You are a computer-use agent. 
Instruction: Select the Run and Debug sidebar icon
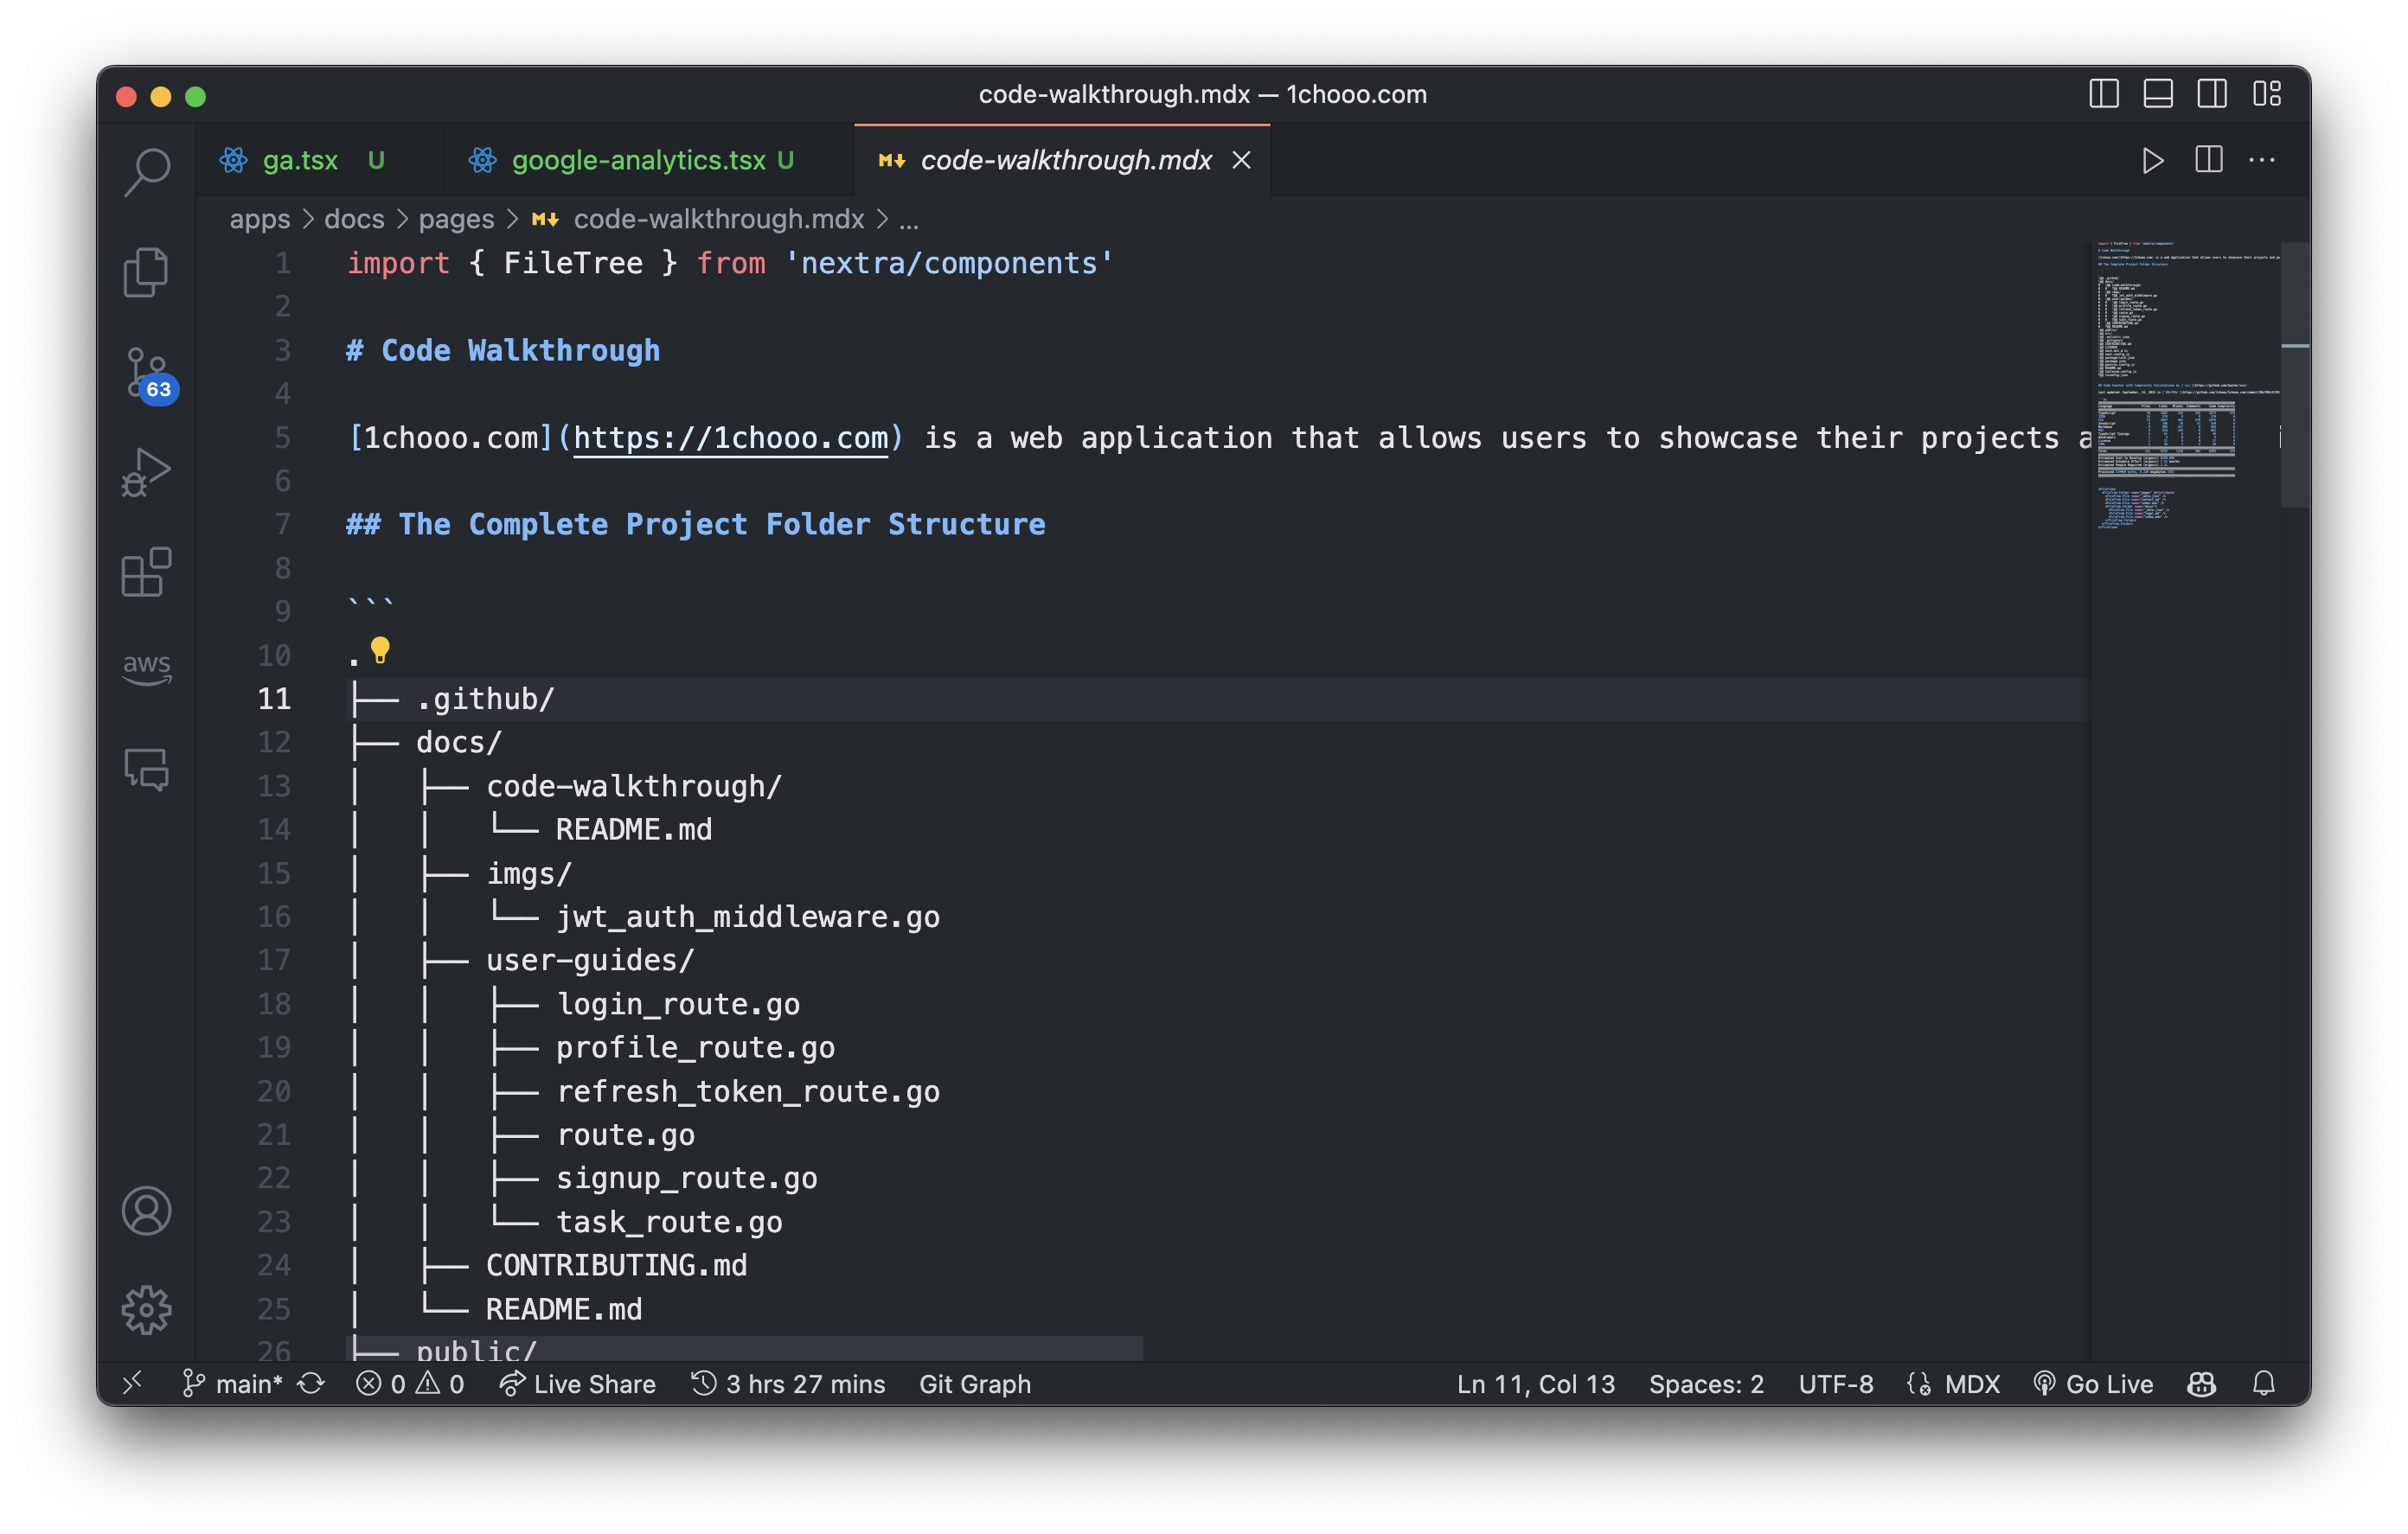pos(149,467)
